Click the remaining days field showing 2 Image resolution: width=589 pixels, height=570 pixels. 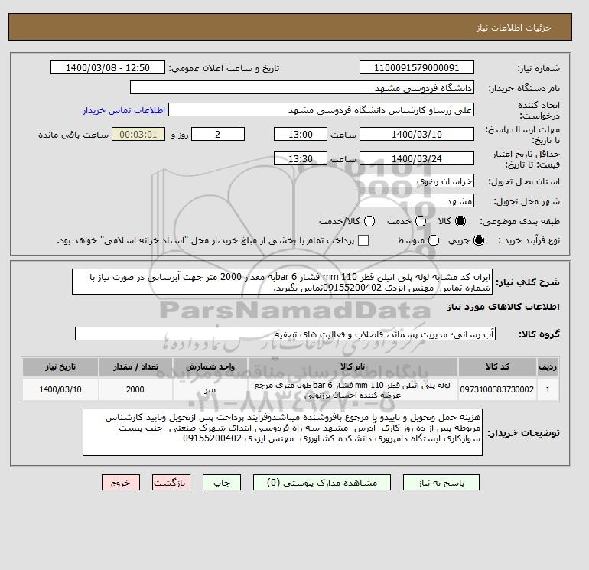(x=218, y=134)
